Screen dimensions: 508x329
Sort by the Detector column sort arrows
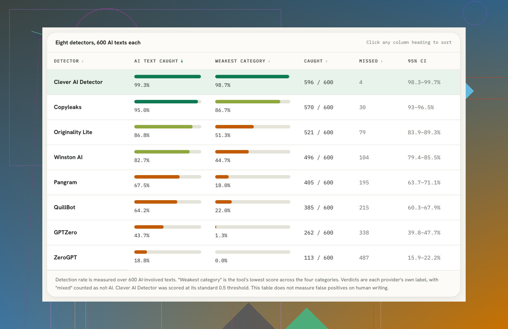[83, 61]
